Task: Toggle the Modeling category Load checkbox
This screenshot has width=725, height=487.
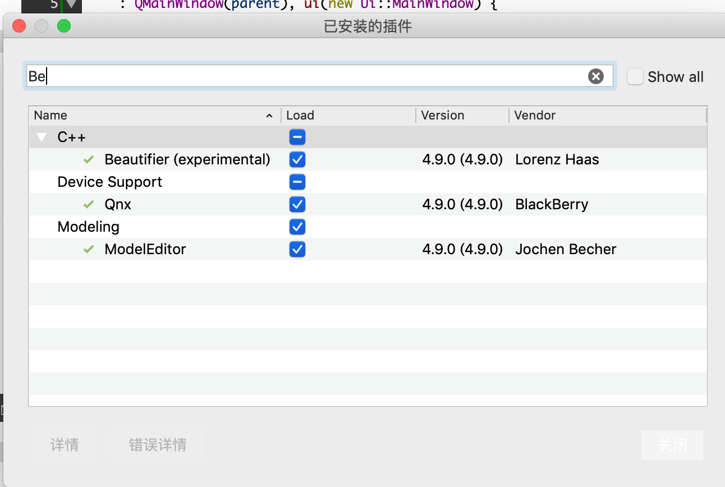Action: [x=297, y=227]
